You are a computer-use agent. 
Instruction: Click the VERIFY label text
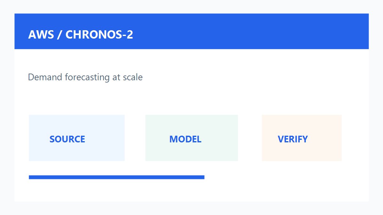pos(293,139)
